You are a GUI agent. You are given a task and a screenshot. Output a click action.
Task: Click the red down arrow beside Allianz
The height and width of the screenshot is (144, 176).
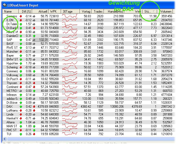(x=21, y=32)
